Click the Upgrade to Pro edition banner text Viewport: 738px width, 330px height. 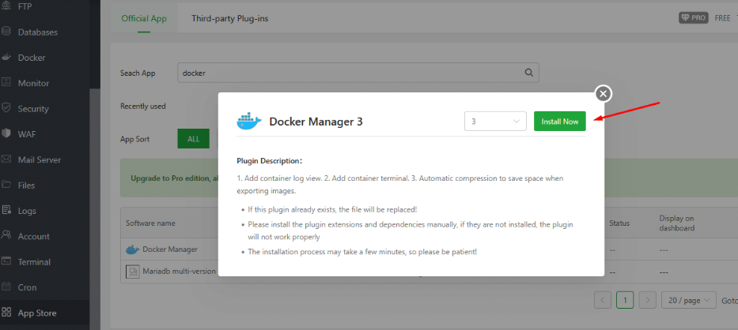174,178
